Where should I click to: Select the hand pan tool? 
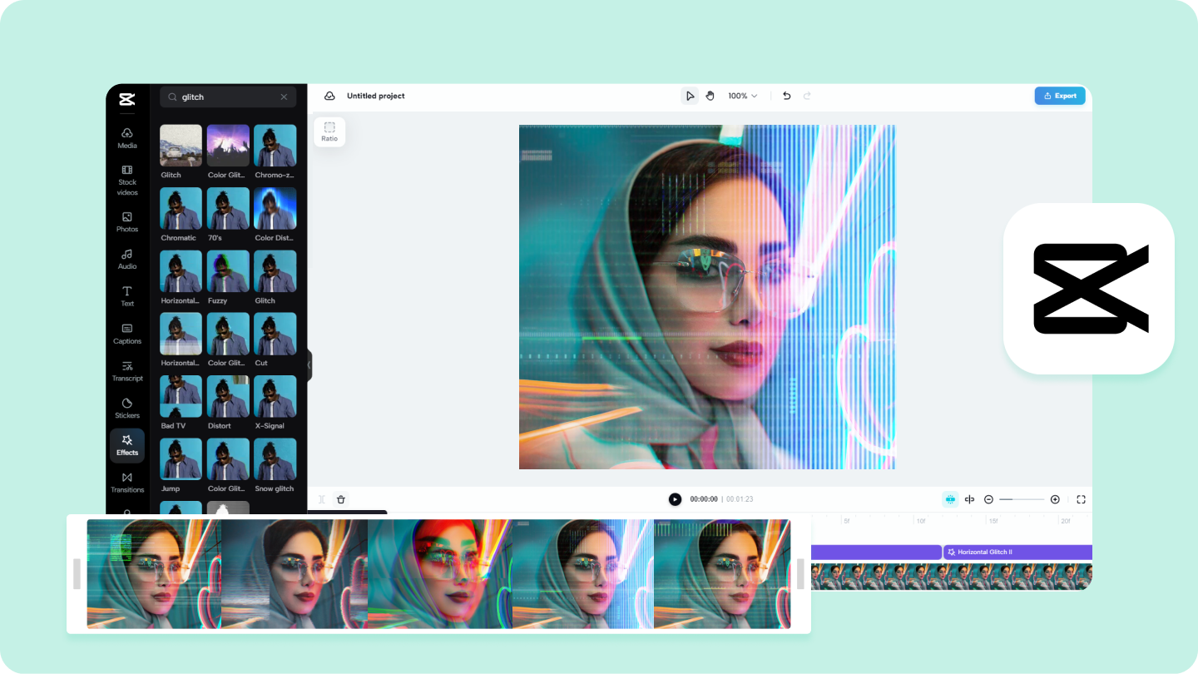click(x=710, y=96)
